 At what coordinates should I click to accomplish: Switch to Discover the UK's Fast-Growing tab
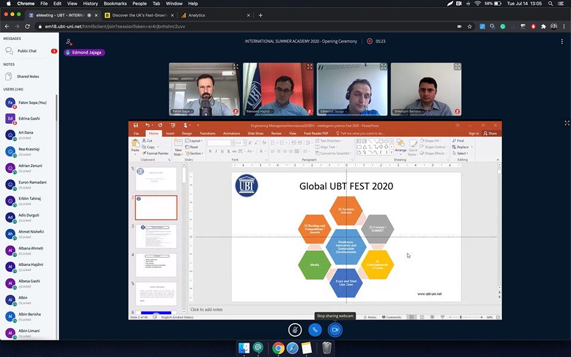point(139,15)
